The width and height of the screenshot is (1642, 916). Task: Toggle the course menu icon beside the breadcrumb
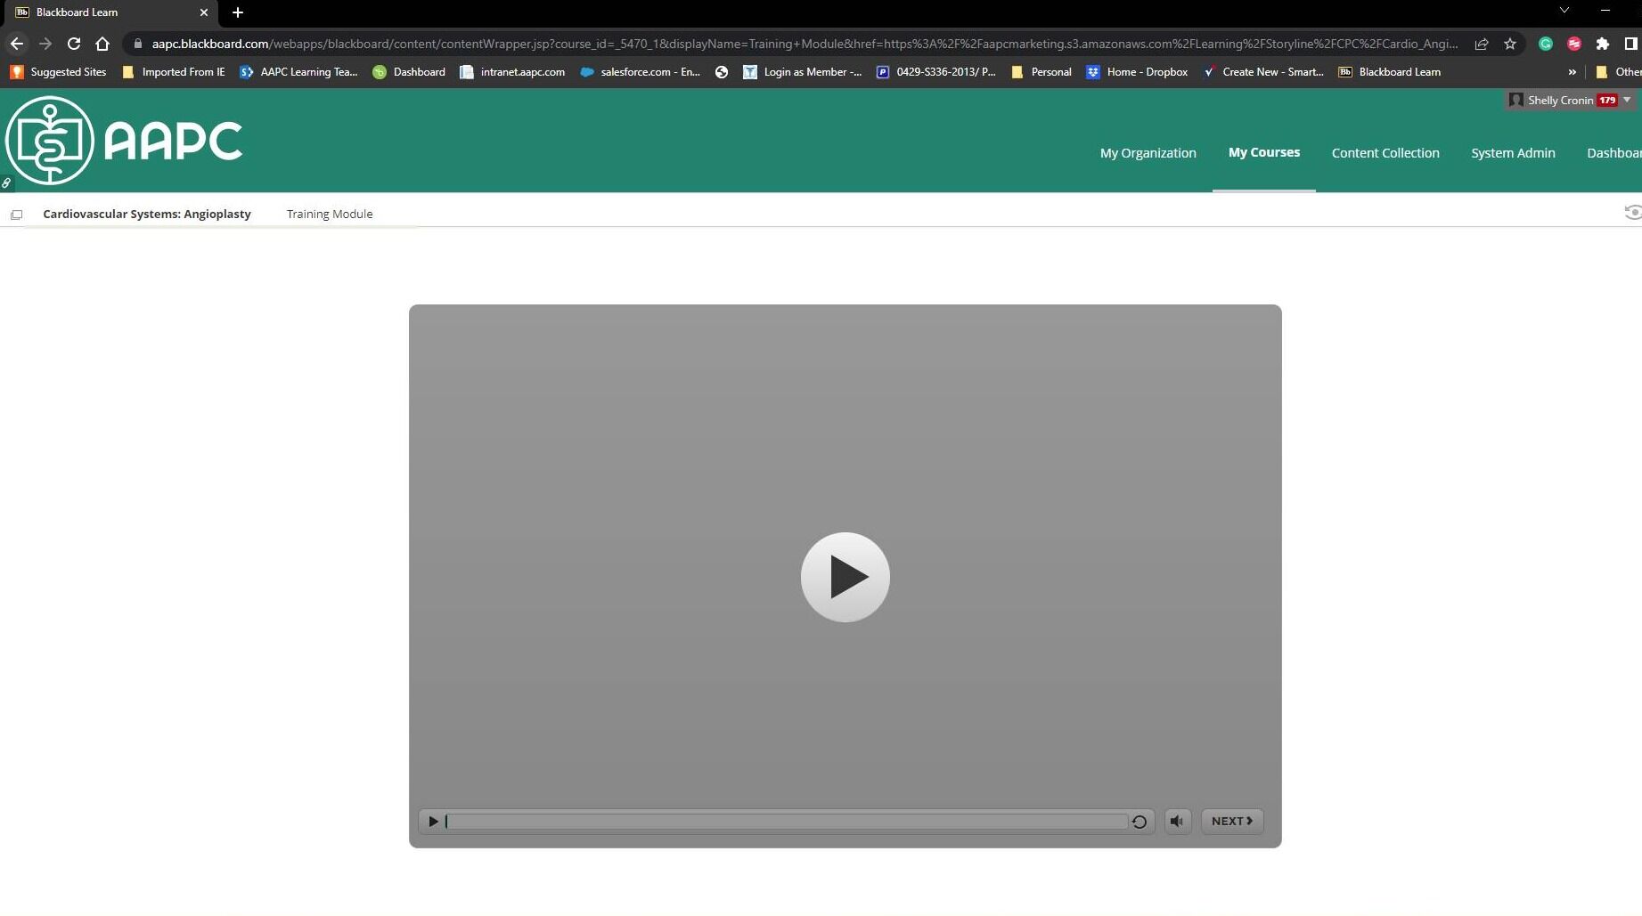pyautogui.click(x=16, y=215)
